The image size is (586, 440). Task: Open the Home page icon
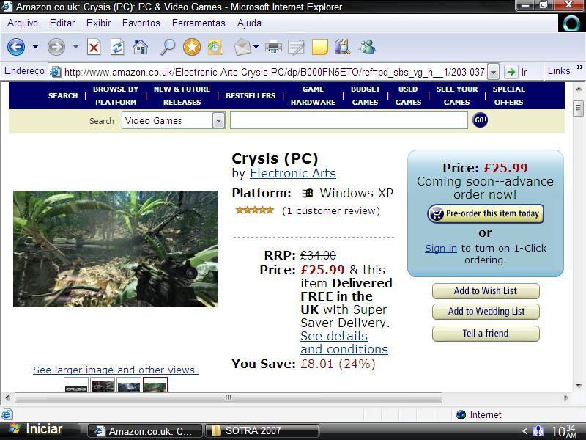click(141, 47)
